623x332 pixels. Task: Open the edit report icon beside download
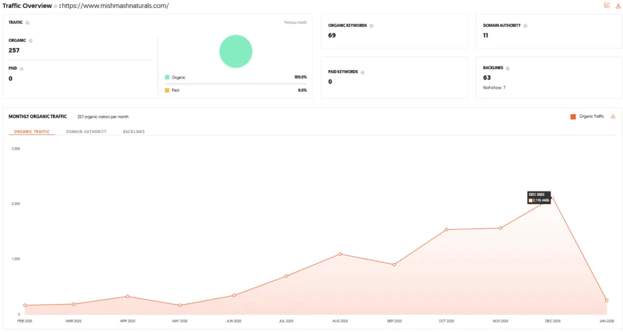coord(607,5)
